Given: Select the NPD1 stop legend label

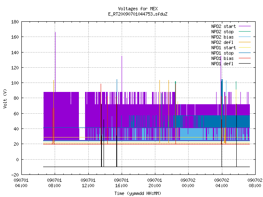Looking at the screenshot, I should point(222,53).
